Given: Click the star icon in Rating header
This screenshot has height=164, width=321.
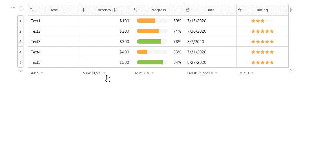Looking at the screenshot, I should (x=240, y=10).
